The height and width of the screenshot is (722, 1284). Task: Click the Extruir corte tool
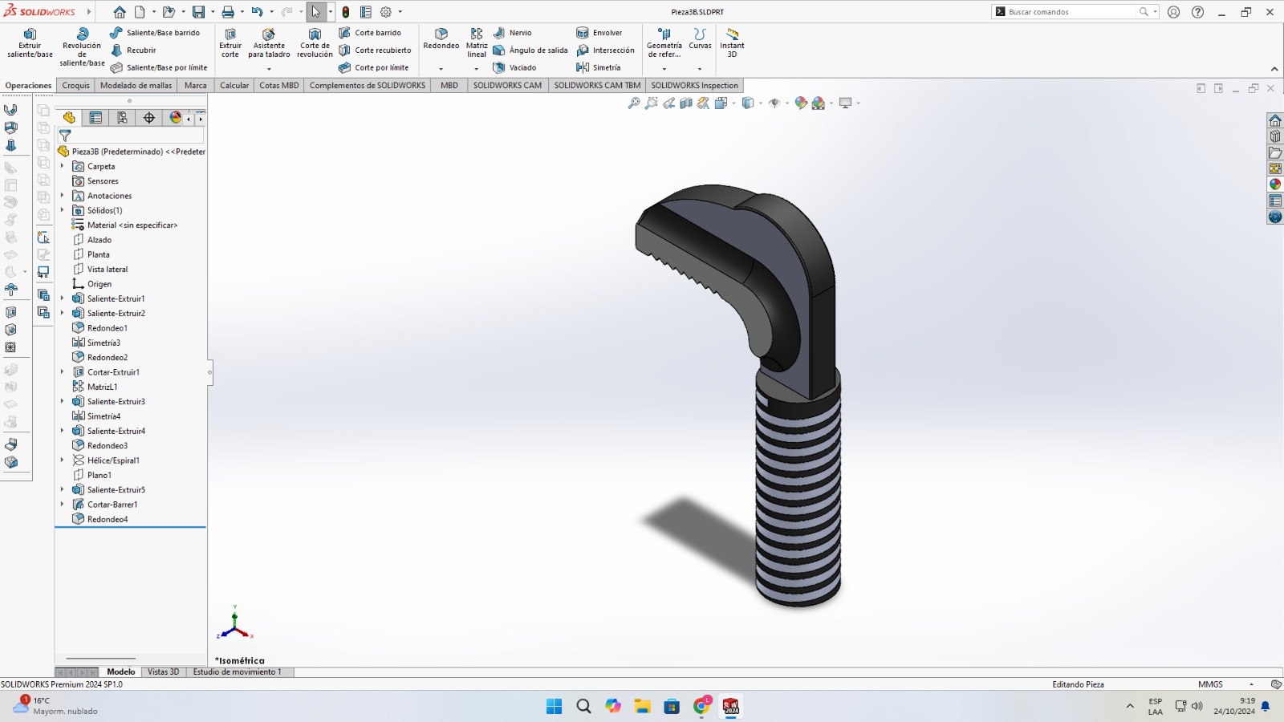pyautogui.click(x=230, y=43)
